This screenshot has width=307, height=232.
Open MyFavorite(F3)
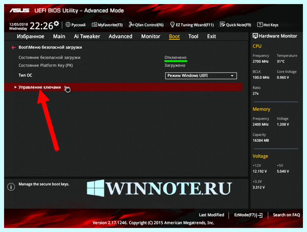click(x=110, y=25)
